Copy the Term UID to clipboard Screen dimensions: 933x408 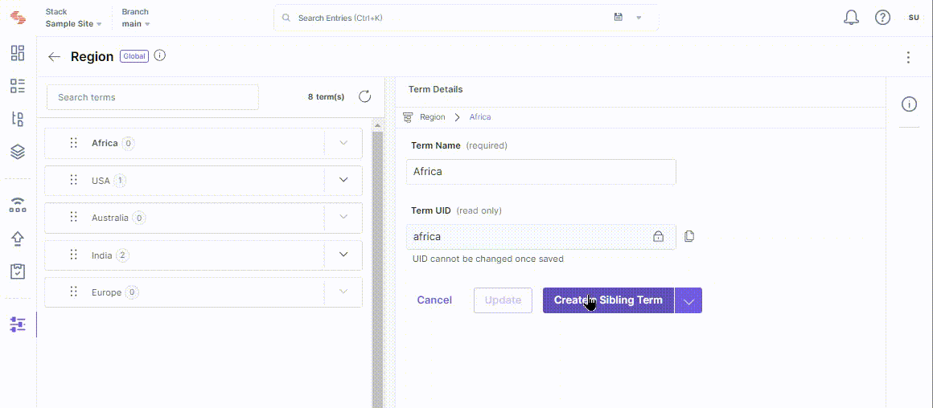coord(689,236)
